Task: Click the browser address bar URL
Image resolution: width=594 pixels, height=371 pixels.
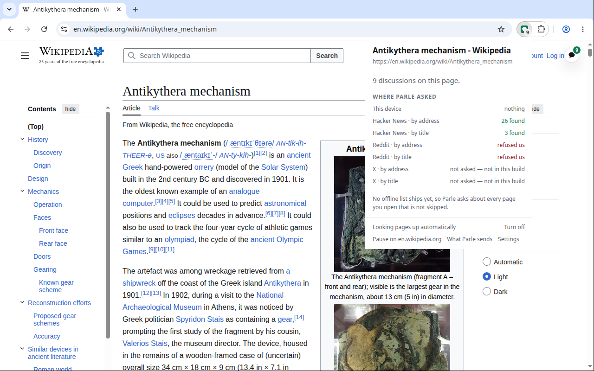Action: point(145,29)
